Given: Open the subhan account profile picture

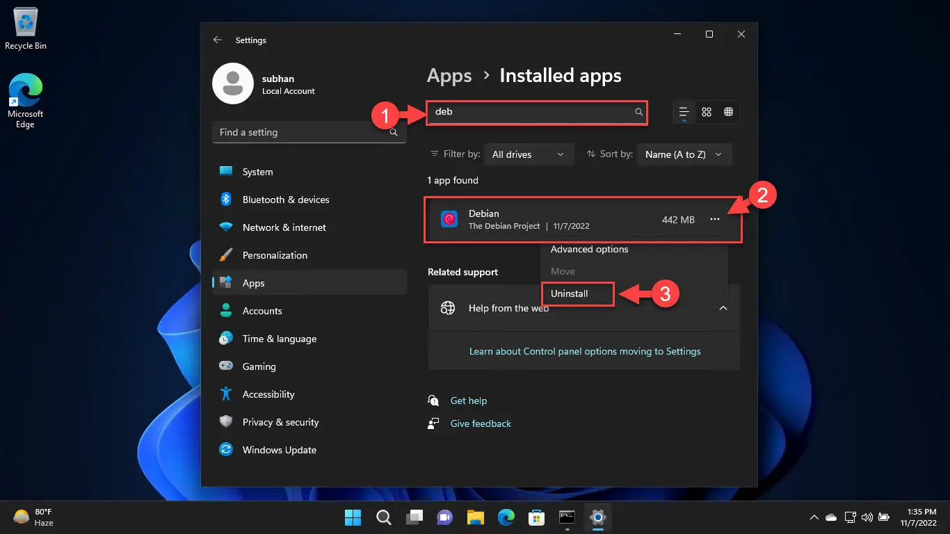Looking at the screenshot, I should [x=232, y=84].
